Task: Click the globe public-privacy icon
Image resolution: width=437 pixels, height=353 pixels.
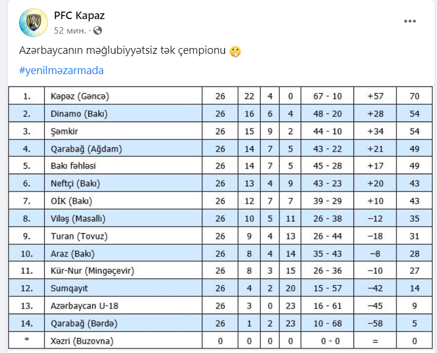Action: pyautogui.click(x=97, y=30)
